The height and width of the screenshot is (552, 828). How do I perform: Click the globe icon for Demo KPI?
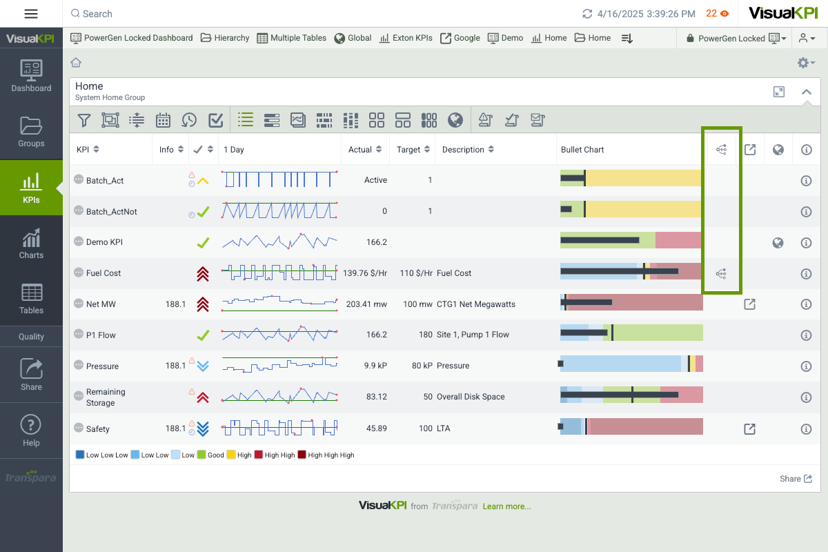point(778,243)
